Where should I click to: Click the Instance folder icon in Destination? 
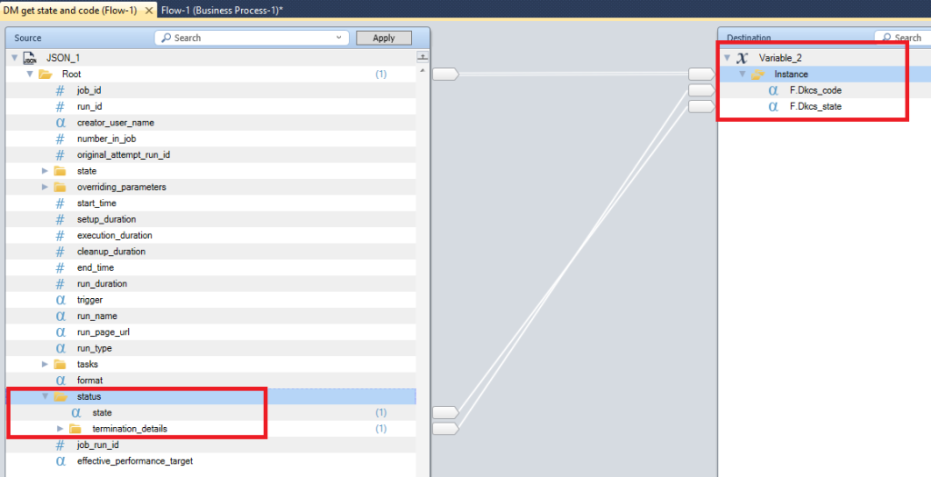tap(757, 75)
